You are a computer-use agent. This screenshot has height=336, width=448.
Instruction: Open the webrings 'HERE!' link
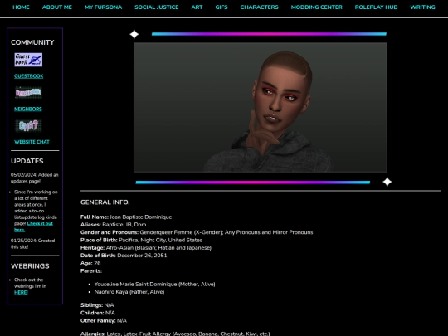tap(21, 292)
